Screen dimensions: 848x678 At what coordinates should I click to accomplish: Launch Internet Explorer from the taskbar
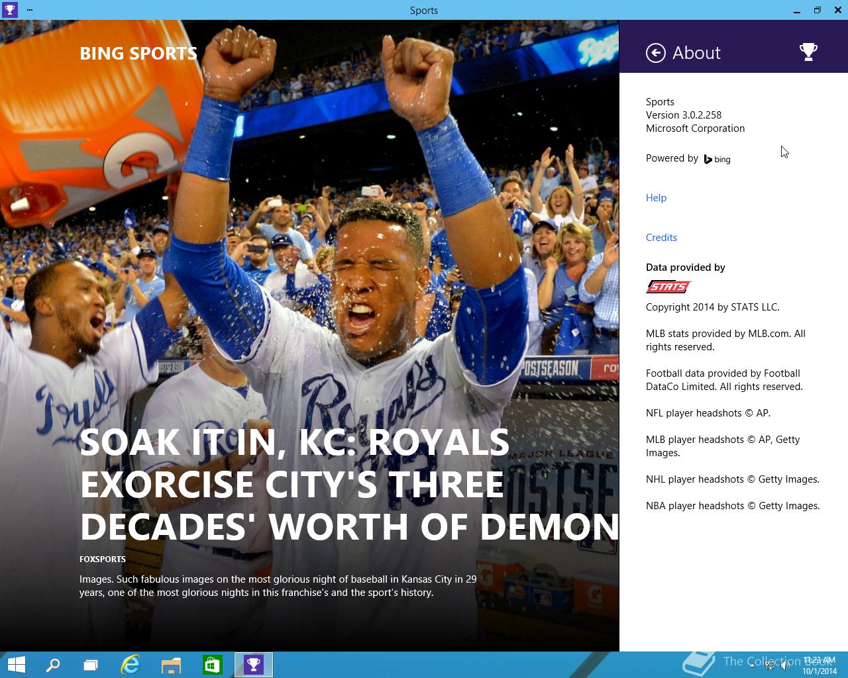coord(131,665)
